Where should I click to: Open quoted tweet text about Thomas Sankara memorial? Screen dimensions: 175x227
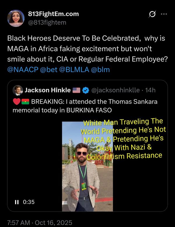coord(85,106)
